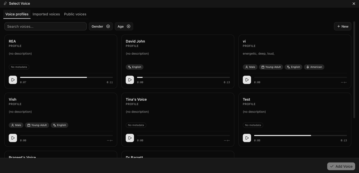Screen dimensions: 359x173
Task: Select the vi card title
Action: click(244, 41)
